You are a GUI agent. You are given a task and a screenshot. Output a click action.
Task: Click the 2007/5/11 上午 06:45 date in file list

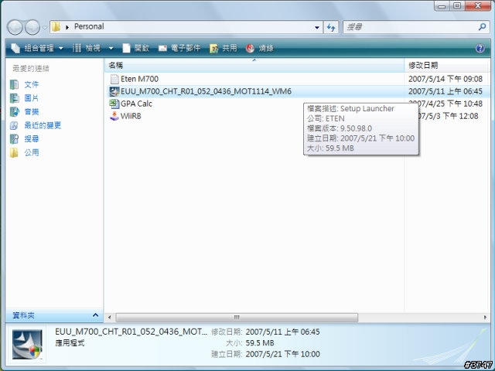pos(445,91)
